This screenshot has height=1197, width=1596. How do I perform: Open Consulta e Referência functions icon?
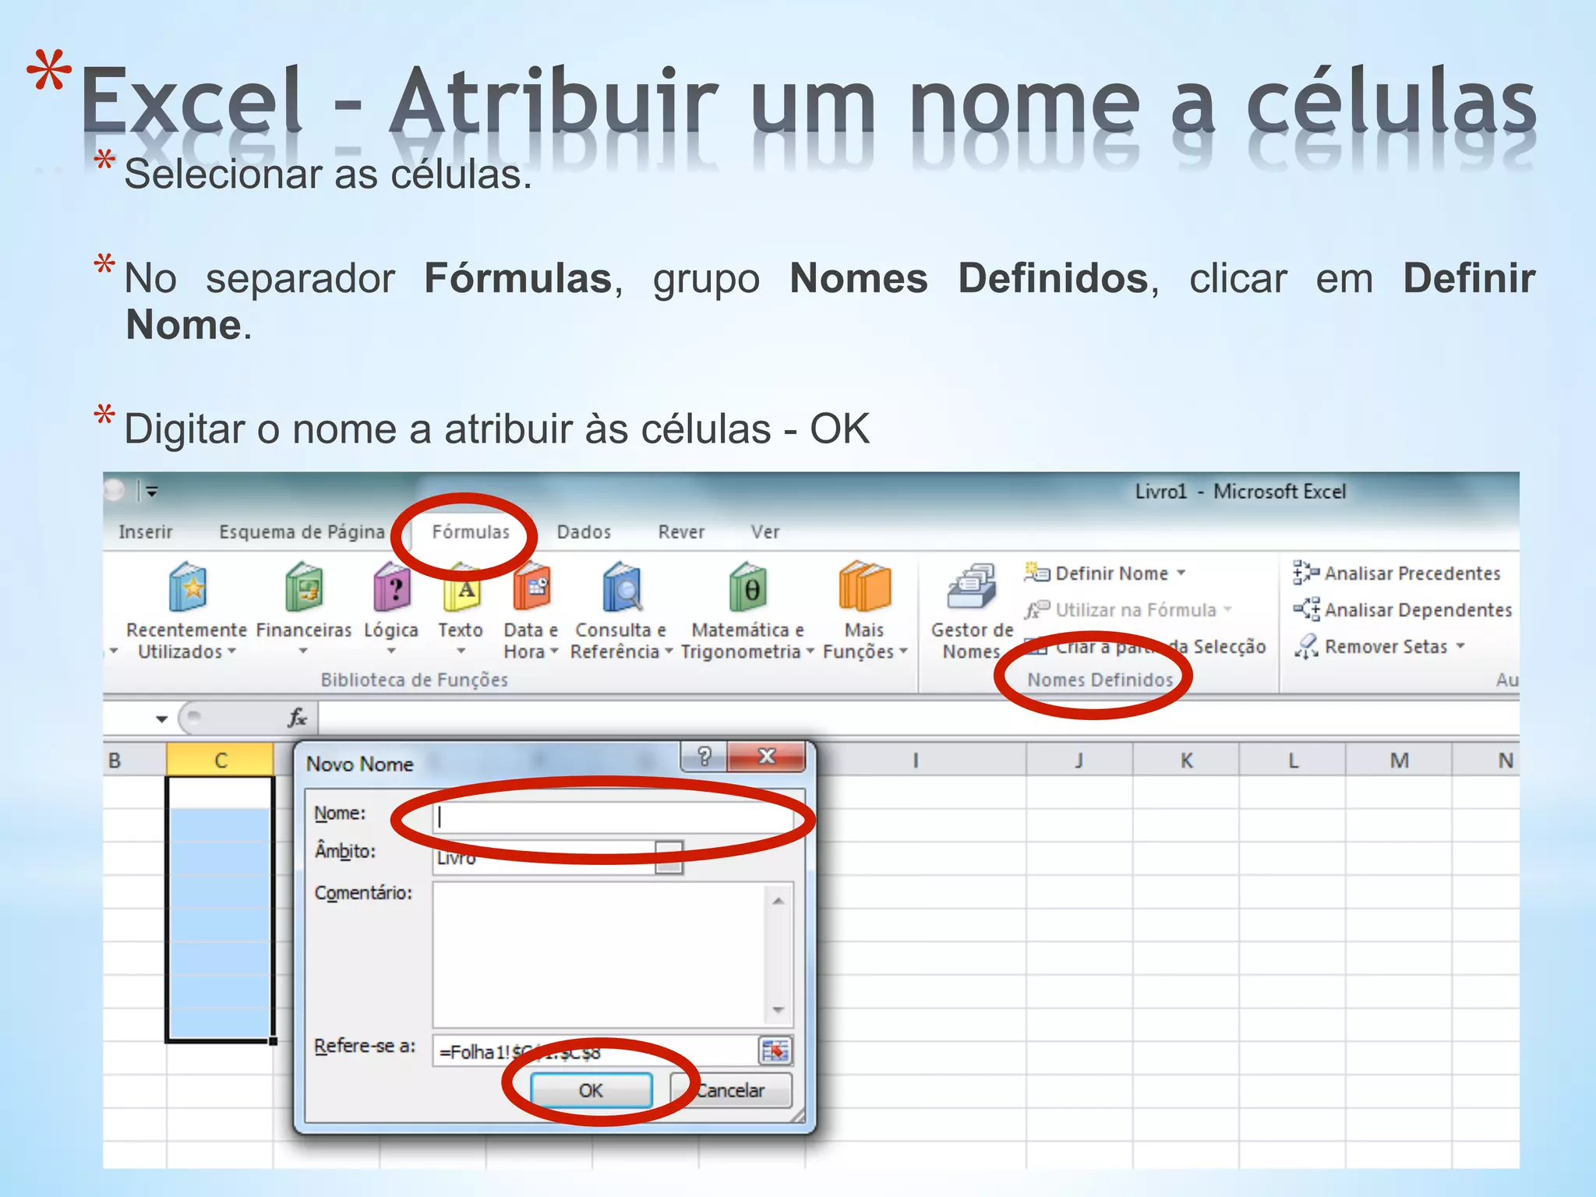point(621,587)
